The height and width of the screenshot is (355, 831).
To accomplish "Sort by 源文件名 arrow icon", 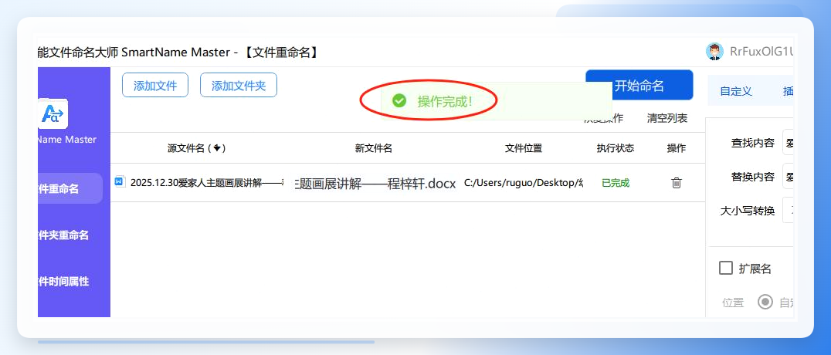I will (x=217, y=148).
